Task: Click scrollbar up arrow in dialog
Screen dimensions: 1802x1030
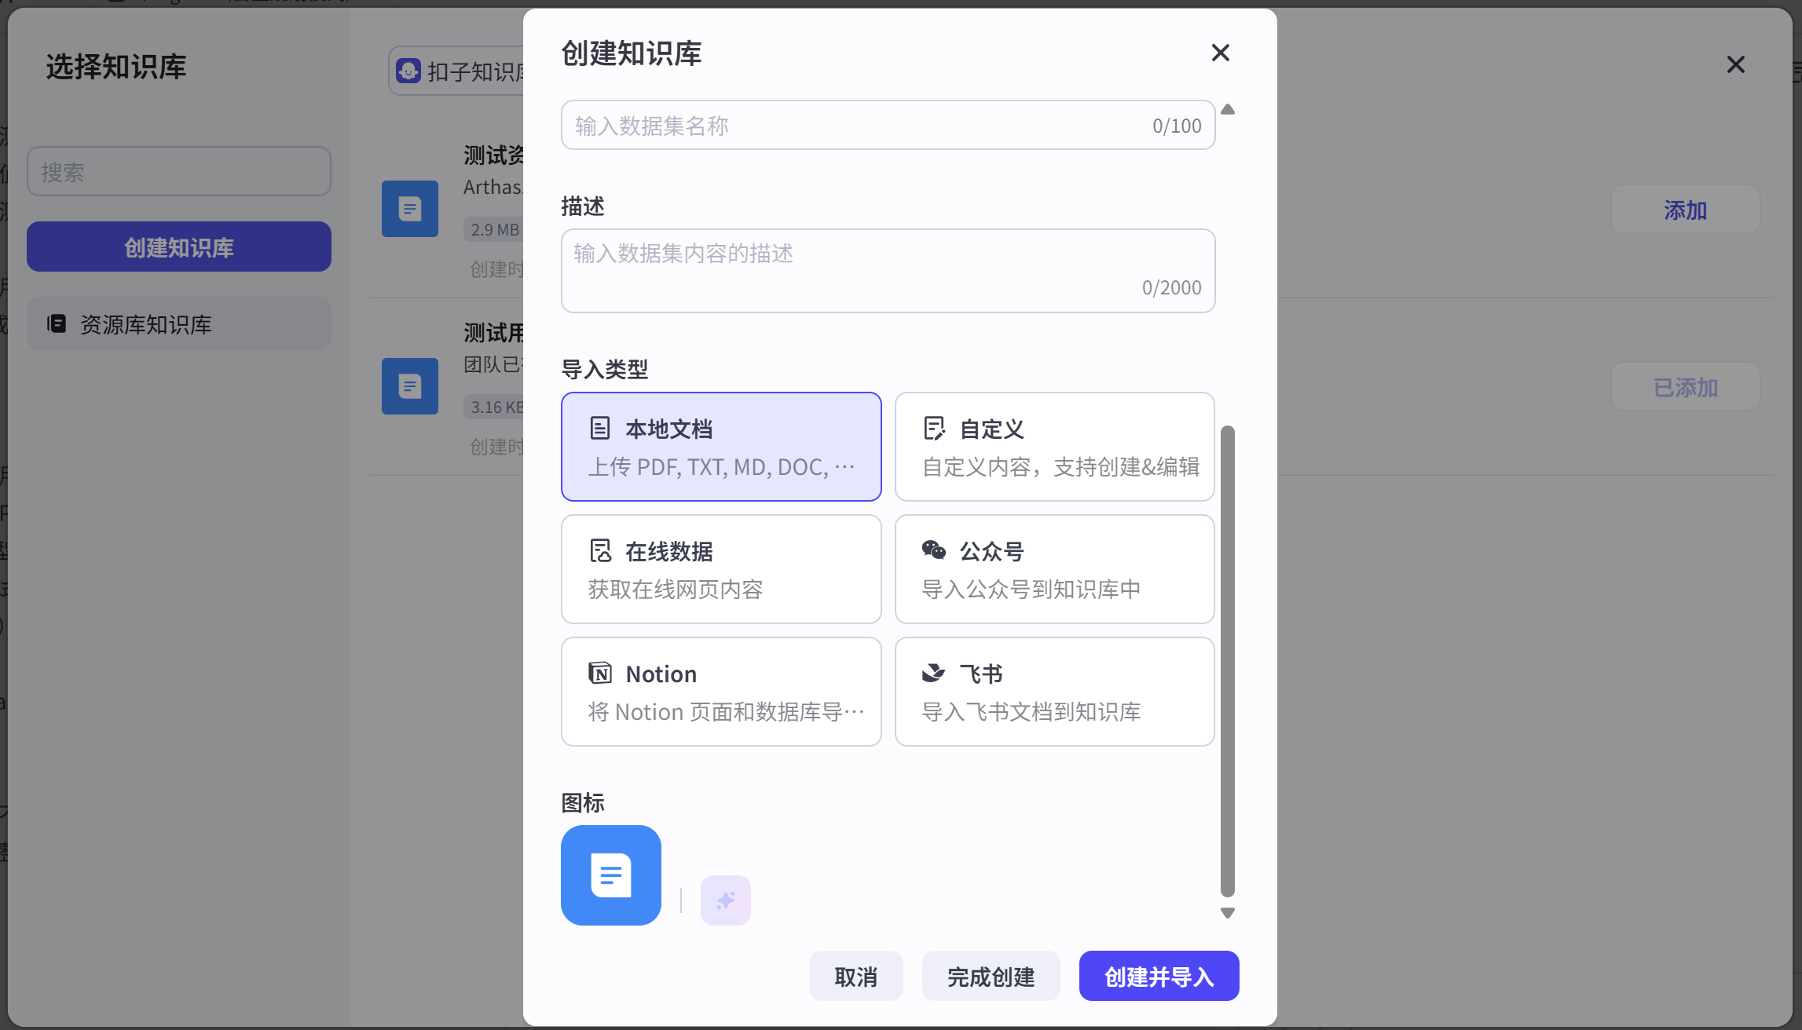Action: point(1228,109)
